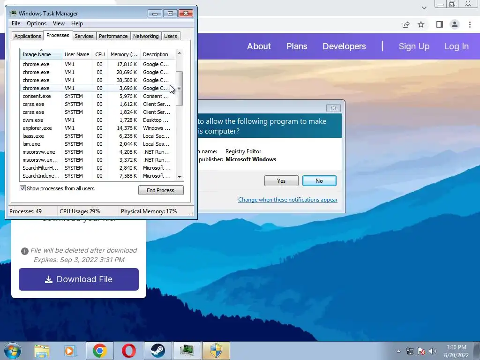Select the lsm.exe process row
Screen dimensions: 480x360
coord(97,144)
